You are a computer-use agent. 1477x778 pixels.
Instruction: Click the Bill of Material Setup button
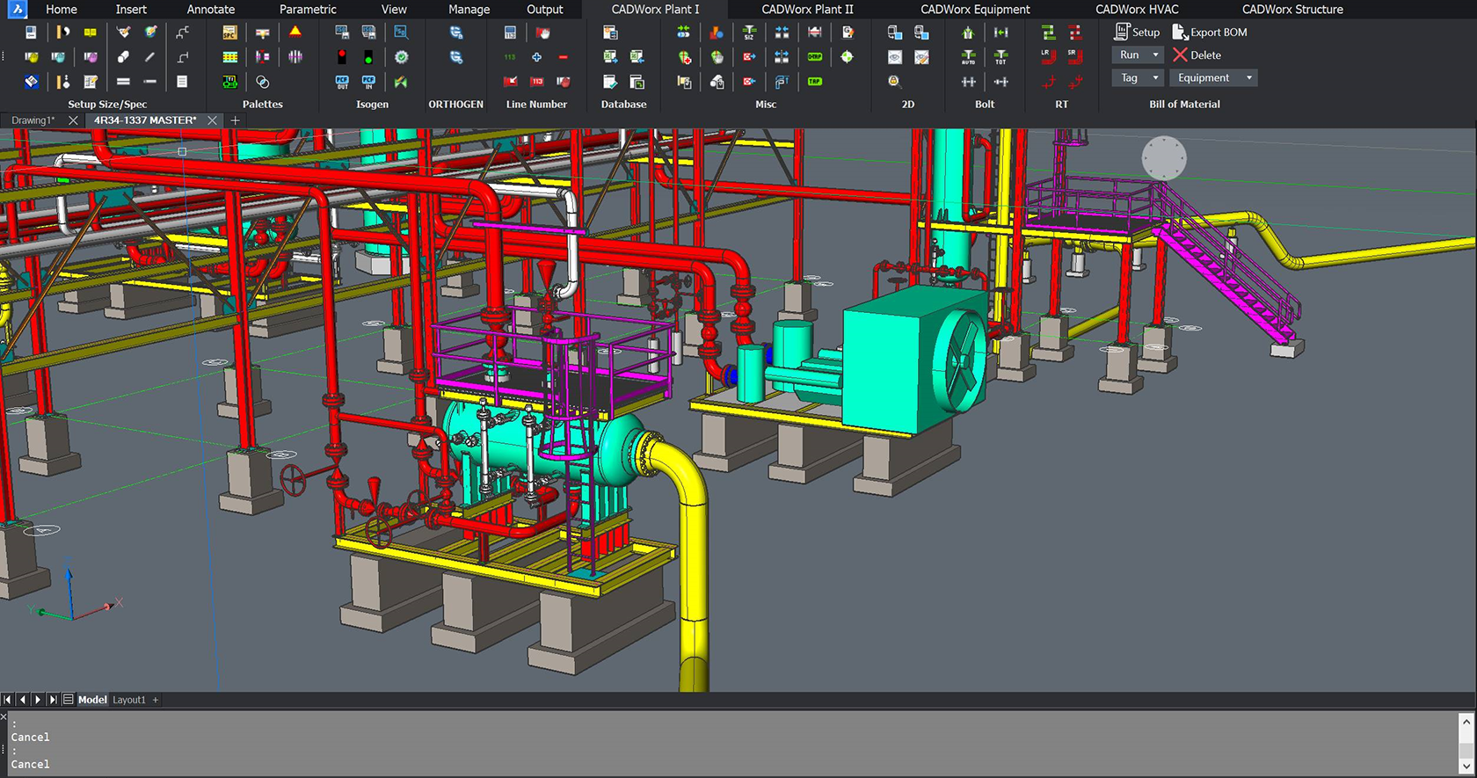click(1137, 32)
